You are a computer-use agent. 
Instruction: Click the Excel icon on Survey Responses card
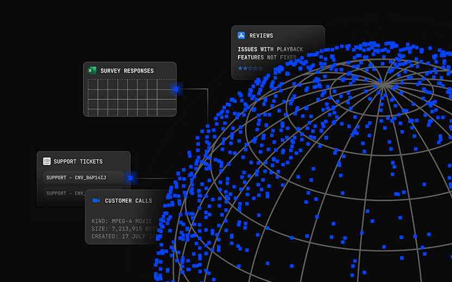click(x=92, y=70)
